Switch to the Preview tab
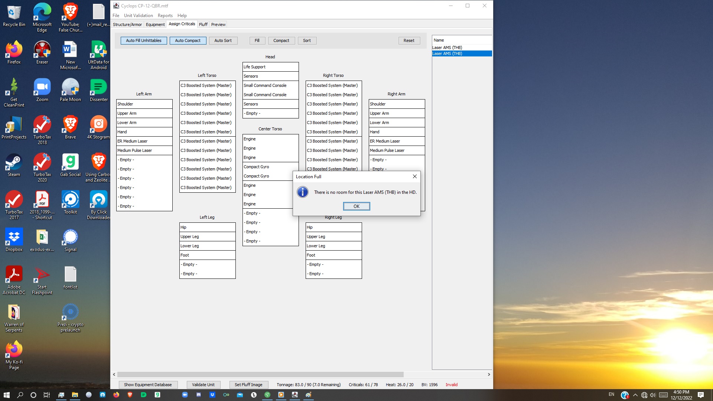Screen dimensions: 713x401 (x=218, y=24)
